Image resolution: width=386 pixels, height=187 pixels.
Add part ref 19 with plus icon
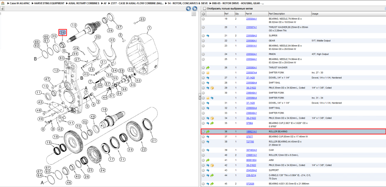pos(203,19)
